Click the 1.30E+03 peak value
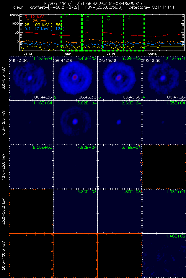Viewport: 186px width, 278px height. [131, 192]
